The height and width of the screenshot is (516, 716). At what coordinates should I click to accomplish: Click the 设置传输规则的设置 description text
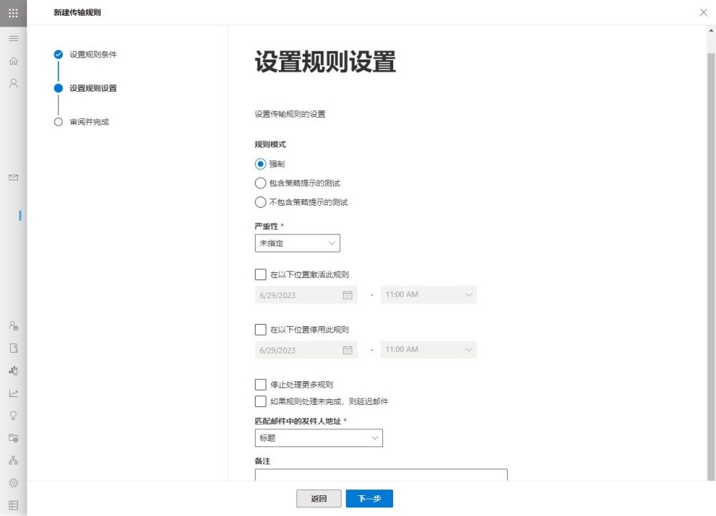point(290,114)
